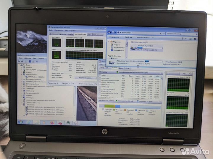
Task: Collapse Физическая память section chevron
Action: pyautogui.click(x=159, y=102)
